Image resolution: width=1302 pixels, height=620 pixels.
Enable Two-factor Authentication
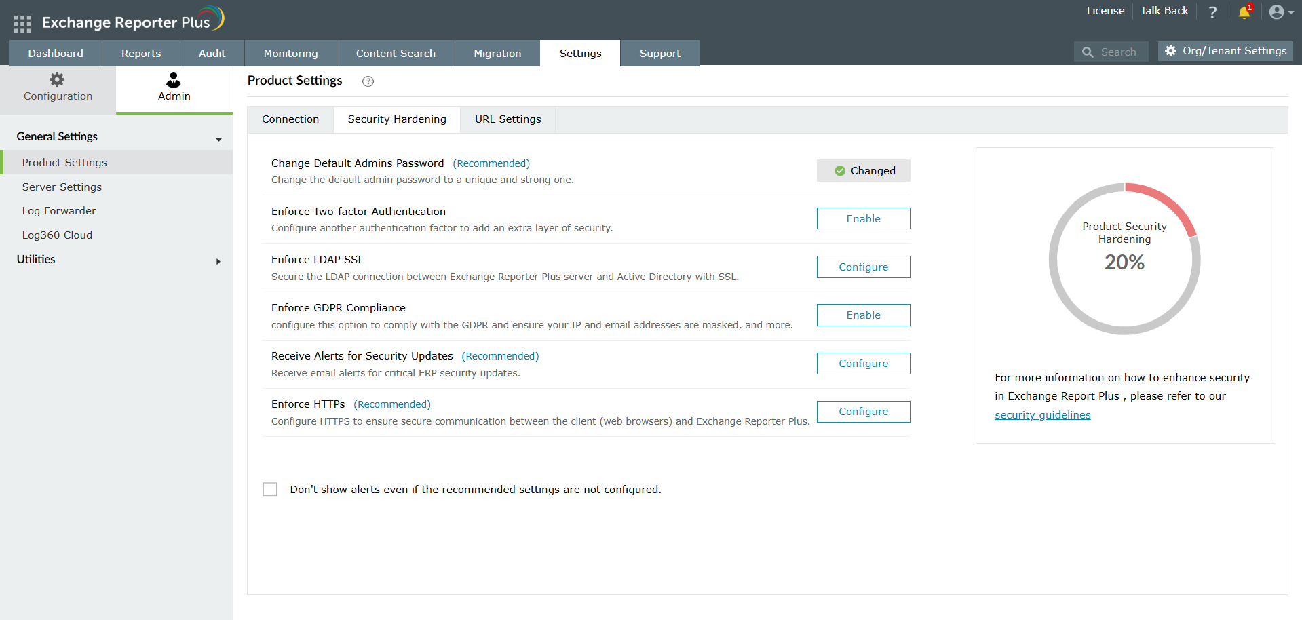click(864, 218)
